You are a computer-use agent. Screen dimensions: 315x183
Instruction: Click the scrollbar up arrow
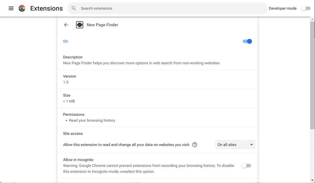312,20
